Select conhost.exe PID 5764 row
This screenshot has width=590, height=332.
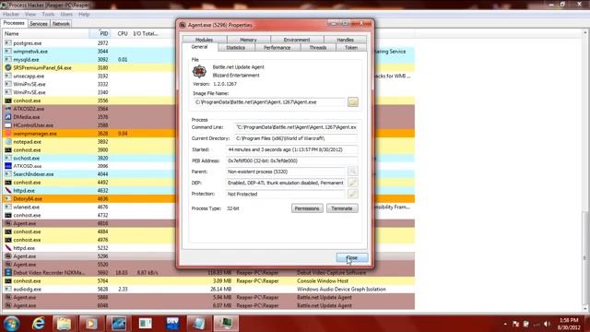(x=208, y=280)
